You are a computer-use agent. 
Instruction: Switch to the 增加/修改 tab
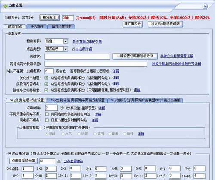[x=15, y=27]
